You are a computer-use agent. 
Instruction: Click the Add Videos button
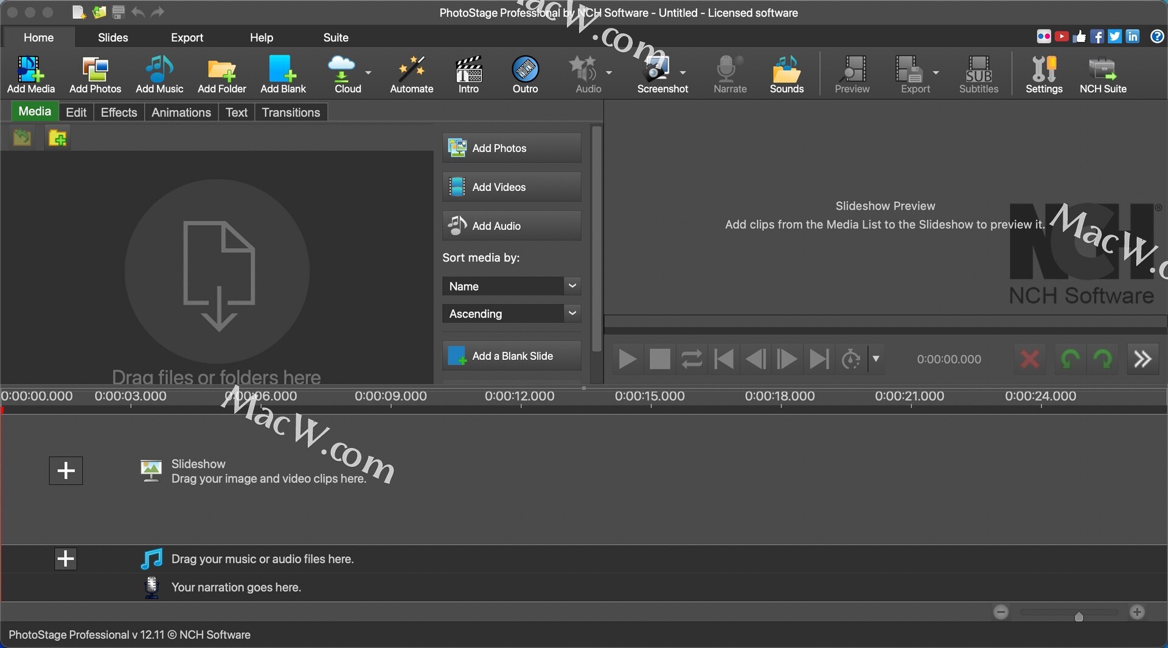coord(511,187)
